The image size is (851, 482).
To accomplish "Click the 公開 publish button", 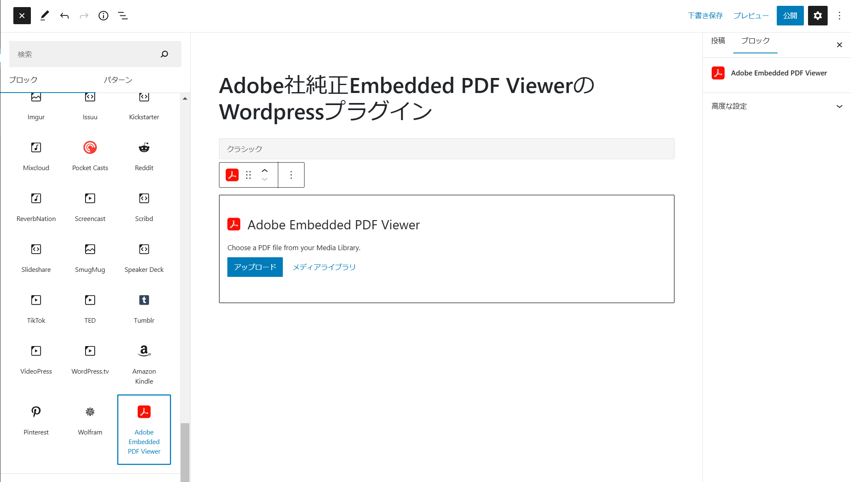I will coord(790,15).
